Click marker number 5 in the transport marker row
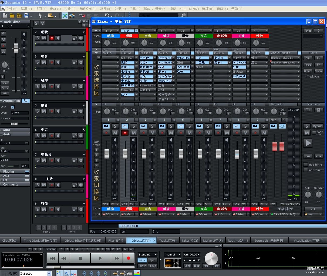Viewport: 327px width, 276px height. pyautogui.click(x=82, y=249)
